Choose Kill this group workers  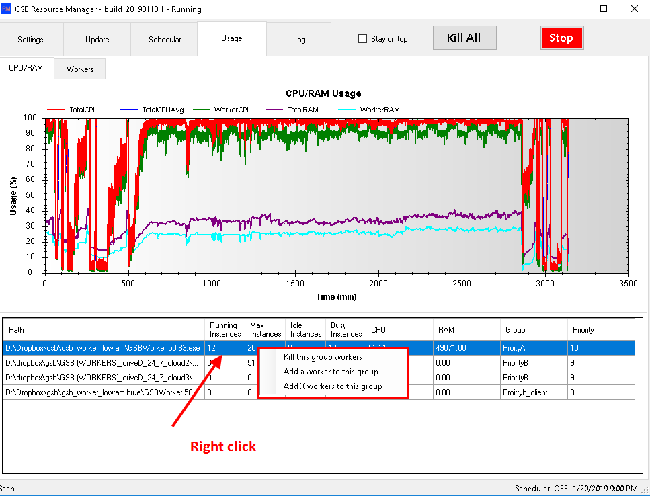click(x=323, y=357)
